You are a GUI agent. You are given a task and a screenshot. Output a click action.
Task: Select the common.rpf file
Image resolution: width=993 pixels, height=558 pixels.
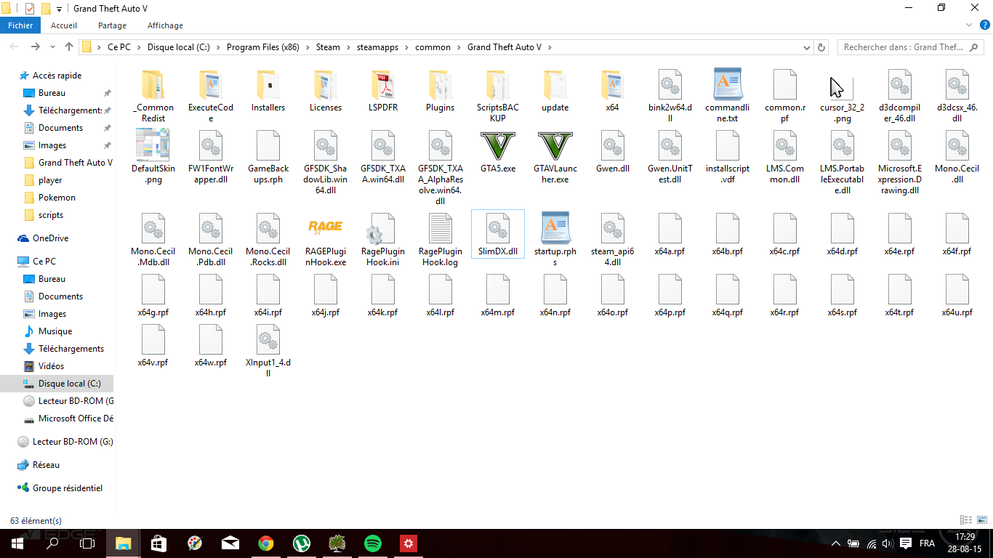(785, 85)
